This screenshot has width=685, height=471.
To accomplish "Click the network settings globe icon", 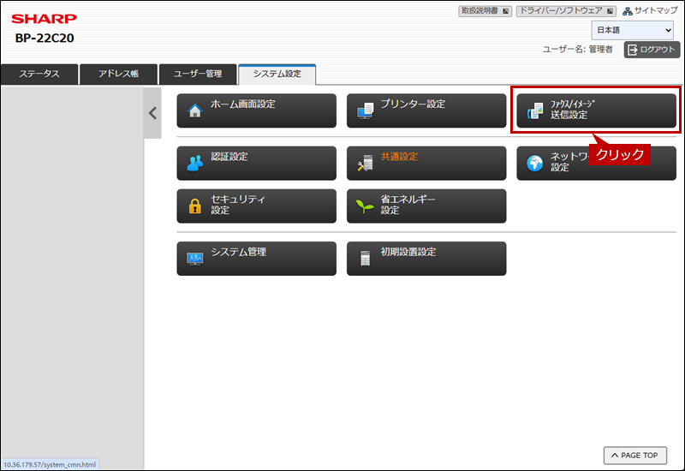I will (x=535, y=164).
